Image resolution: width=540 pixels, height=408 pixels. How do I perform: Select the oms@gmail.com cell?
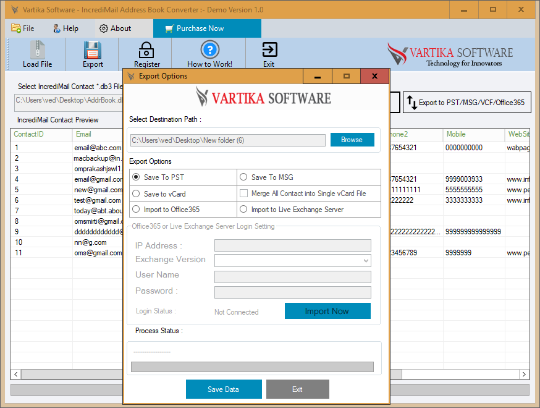point(98,253)
